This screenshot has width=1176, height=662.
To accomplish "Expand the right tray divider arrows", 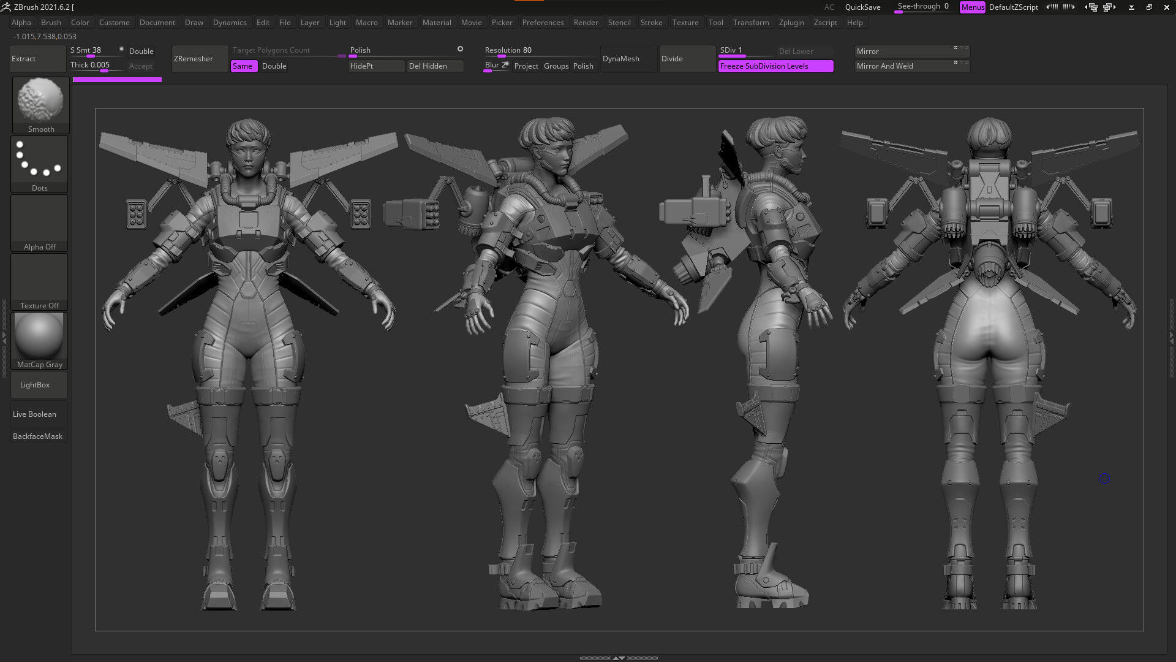I will [1172, 338].
